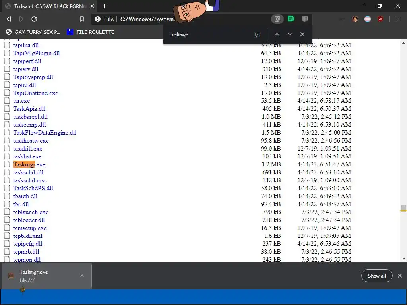Click the pink and blue striped extension icon

[x=368, y=19]
